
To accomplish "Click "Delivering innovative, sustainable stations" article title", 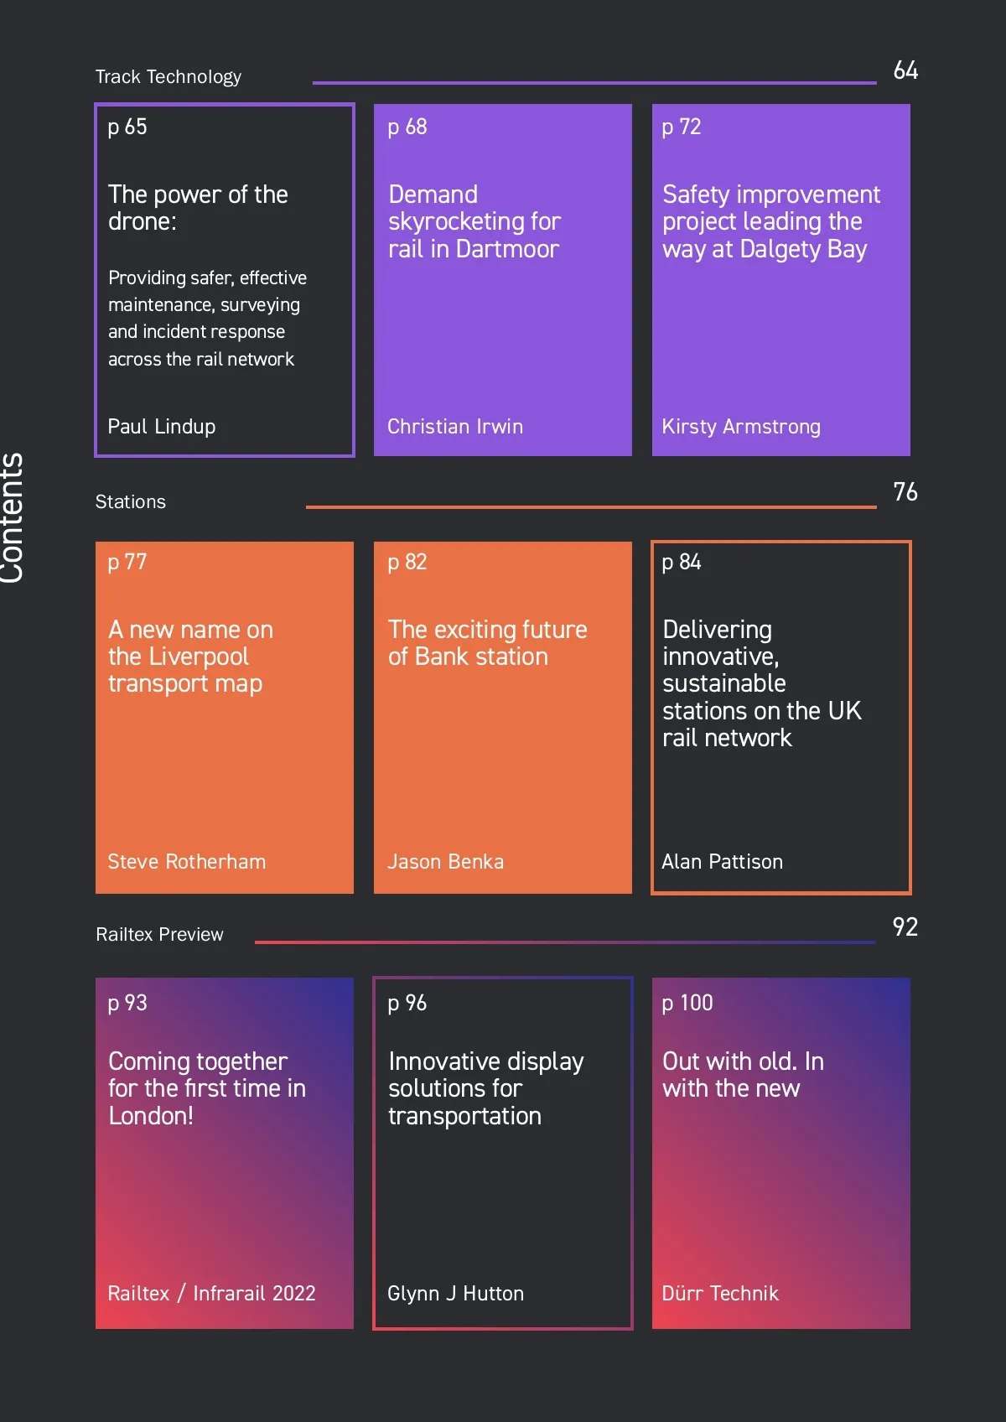I will coord(760,683).
